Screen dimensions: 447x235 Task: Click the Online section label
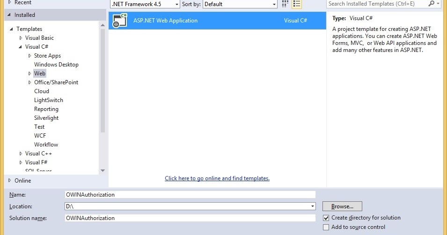click(x=23, y=181)
